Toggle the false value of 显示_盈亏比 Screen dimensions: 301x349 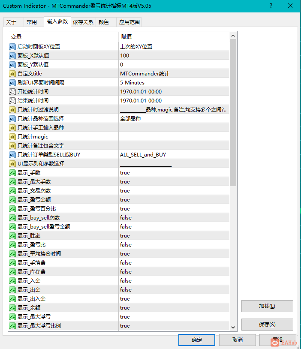[174, 245]
